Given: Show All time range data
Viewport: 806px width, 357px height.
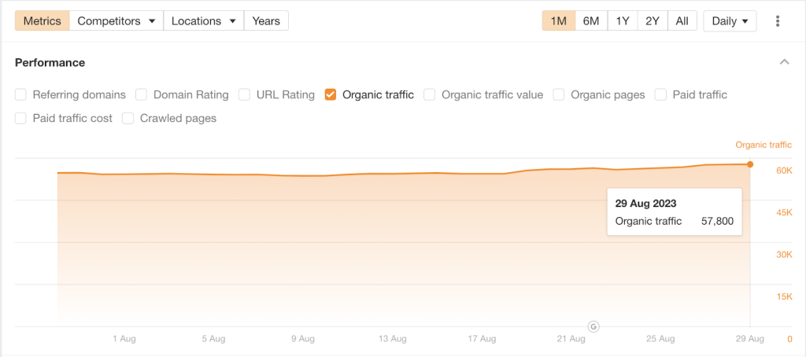Looking at the screenshot, I should [x=682, y=21].
